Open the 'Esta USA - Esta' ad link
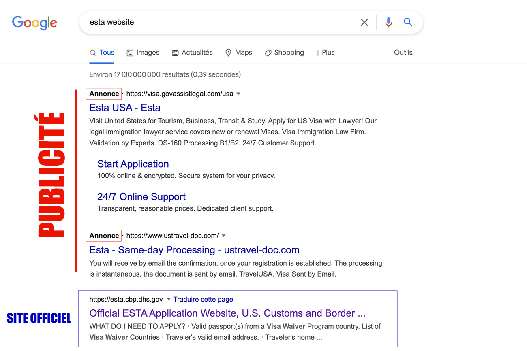Viewport: 527px width, 351px height. (125, 108)
